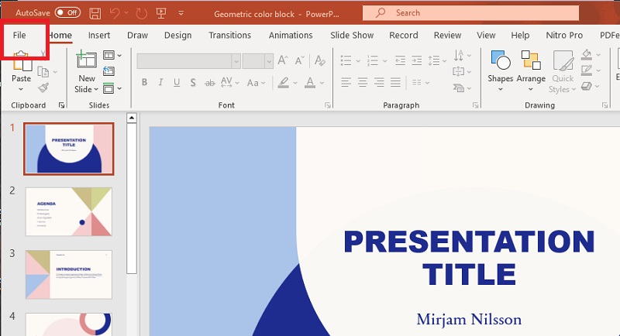The image size is (620, 336).
Task: Change Text Direction
Action: tap(462, 56)
